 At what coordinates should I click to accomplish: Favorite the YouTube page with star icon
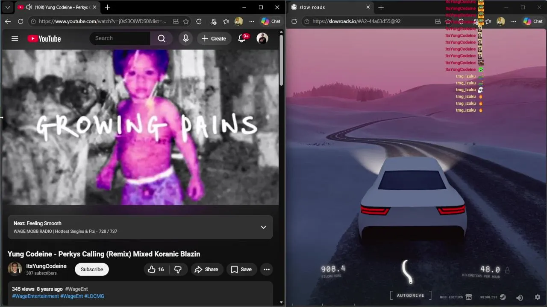(x=186, y=21)
